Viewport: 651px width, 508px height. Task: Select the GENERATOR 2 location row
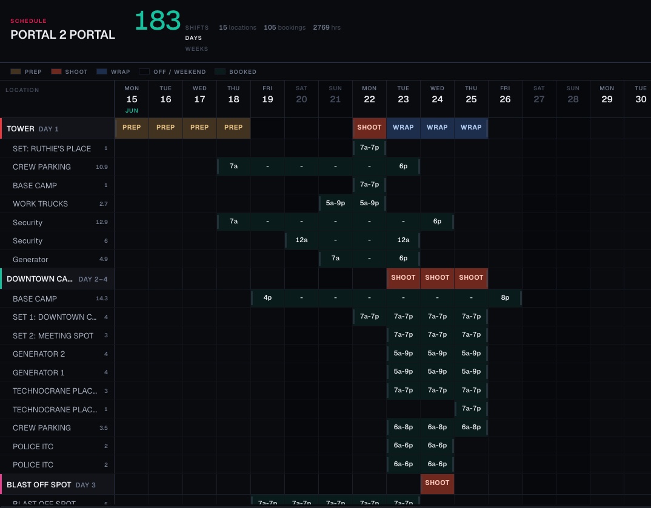[x=58, y=354]
